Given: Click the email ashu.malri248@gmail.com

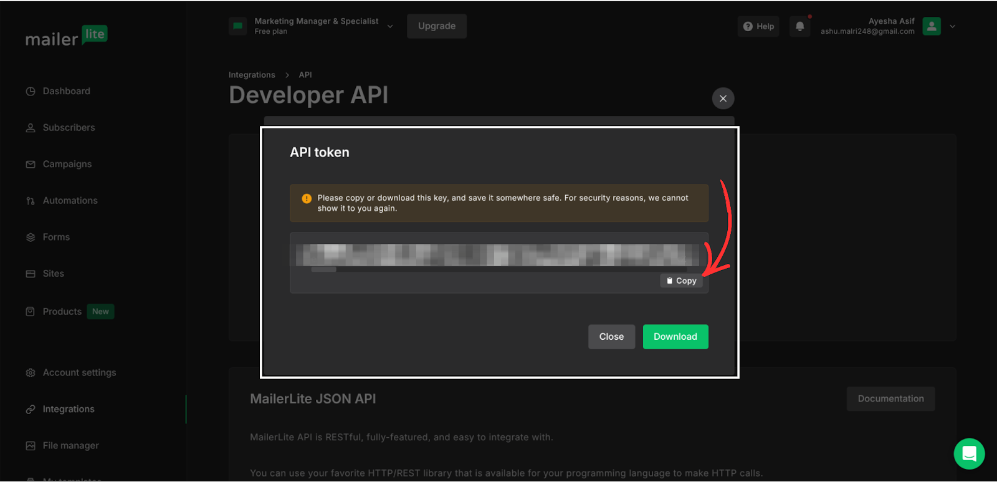Looking at the screenshot, I should [867, 32].
